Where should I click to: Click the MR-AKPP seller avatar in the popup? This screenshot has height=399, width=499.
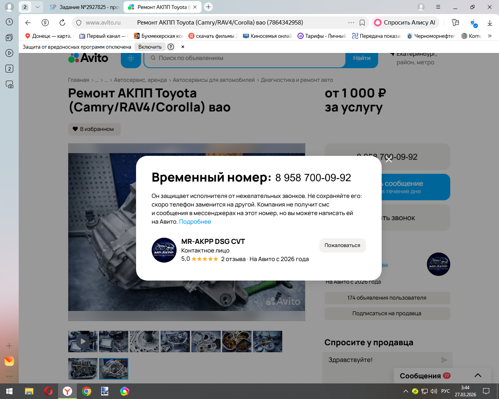164,250
